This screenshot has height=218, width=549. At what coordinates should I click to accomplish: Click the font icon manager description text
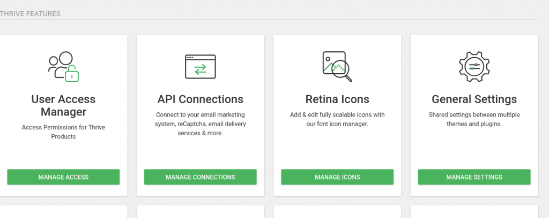point(337,119)
